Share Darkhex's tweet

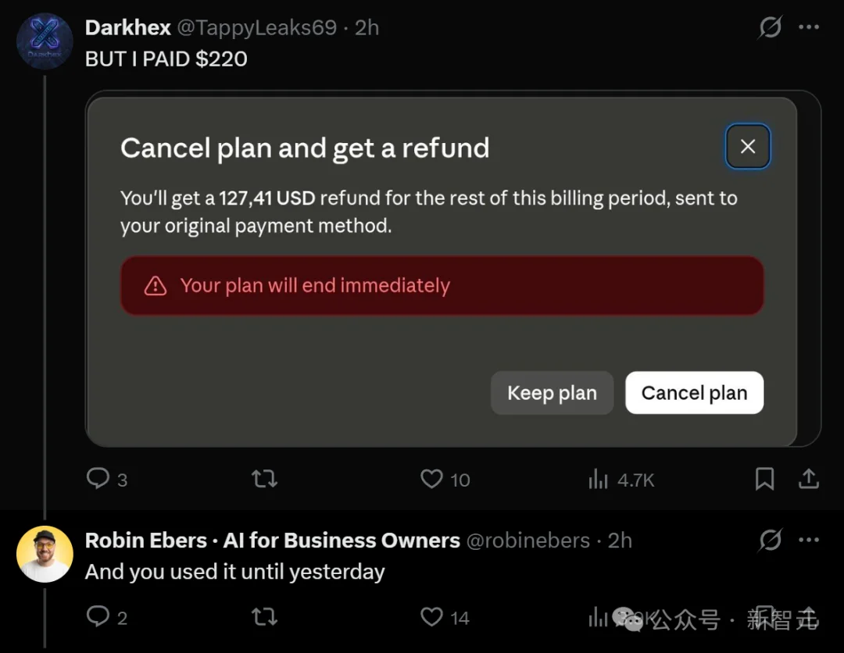point(809,478)
